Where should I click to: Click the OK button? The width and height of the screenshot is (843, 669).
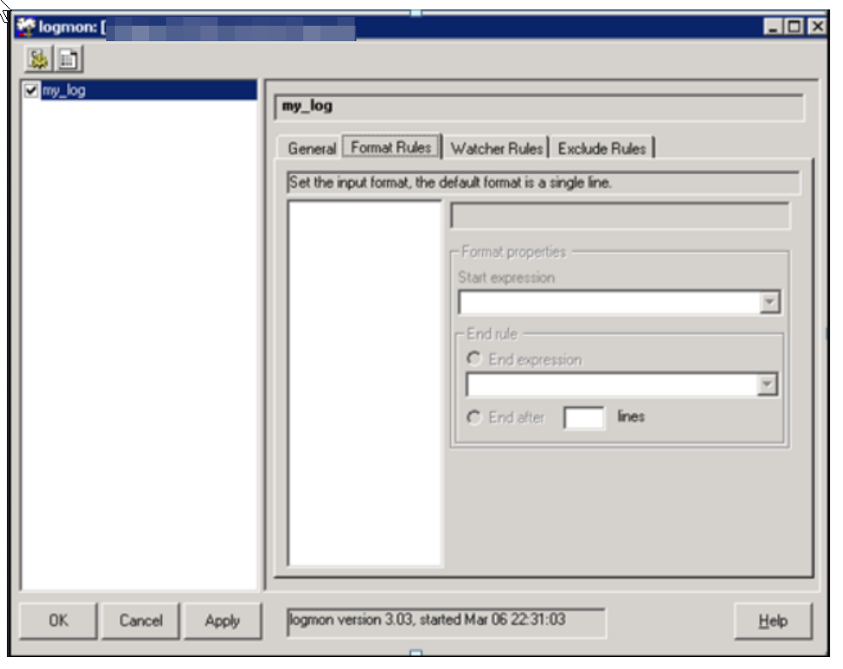point(58,621)
